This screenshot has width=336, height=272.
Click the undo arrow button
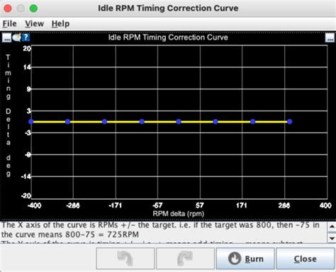(x=125, y=259)
